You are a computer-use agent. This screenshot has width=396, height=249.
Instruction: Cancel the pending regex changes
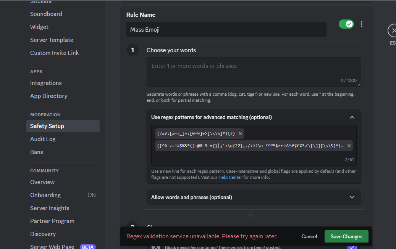pyautogui.click(x=309, y=236)
